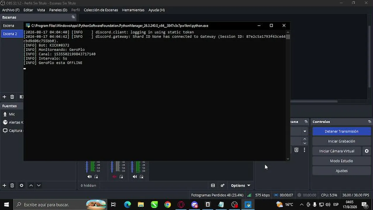
Task: Select the Alertas browser source globe icon
Action: (x=5, y=122)
